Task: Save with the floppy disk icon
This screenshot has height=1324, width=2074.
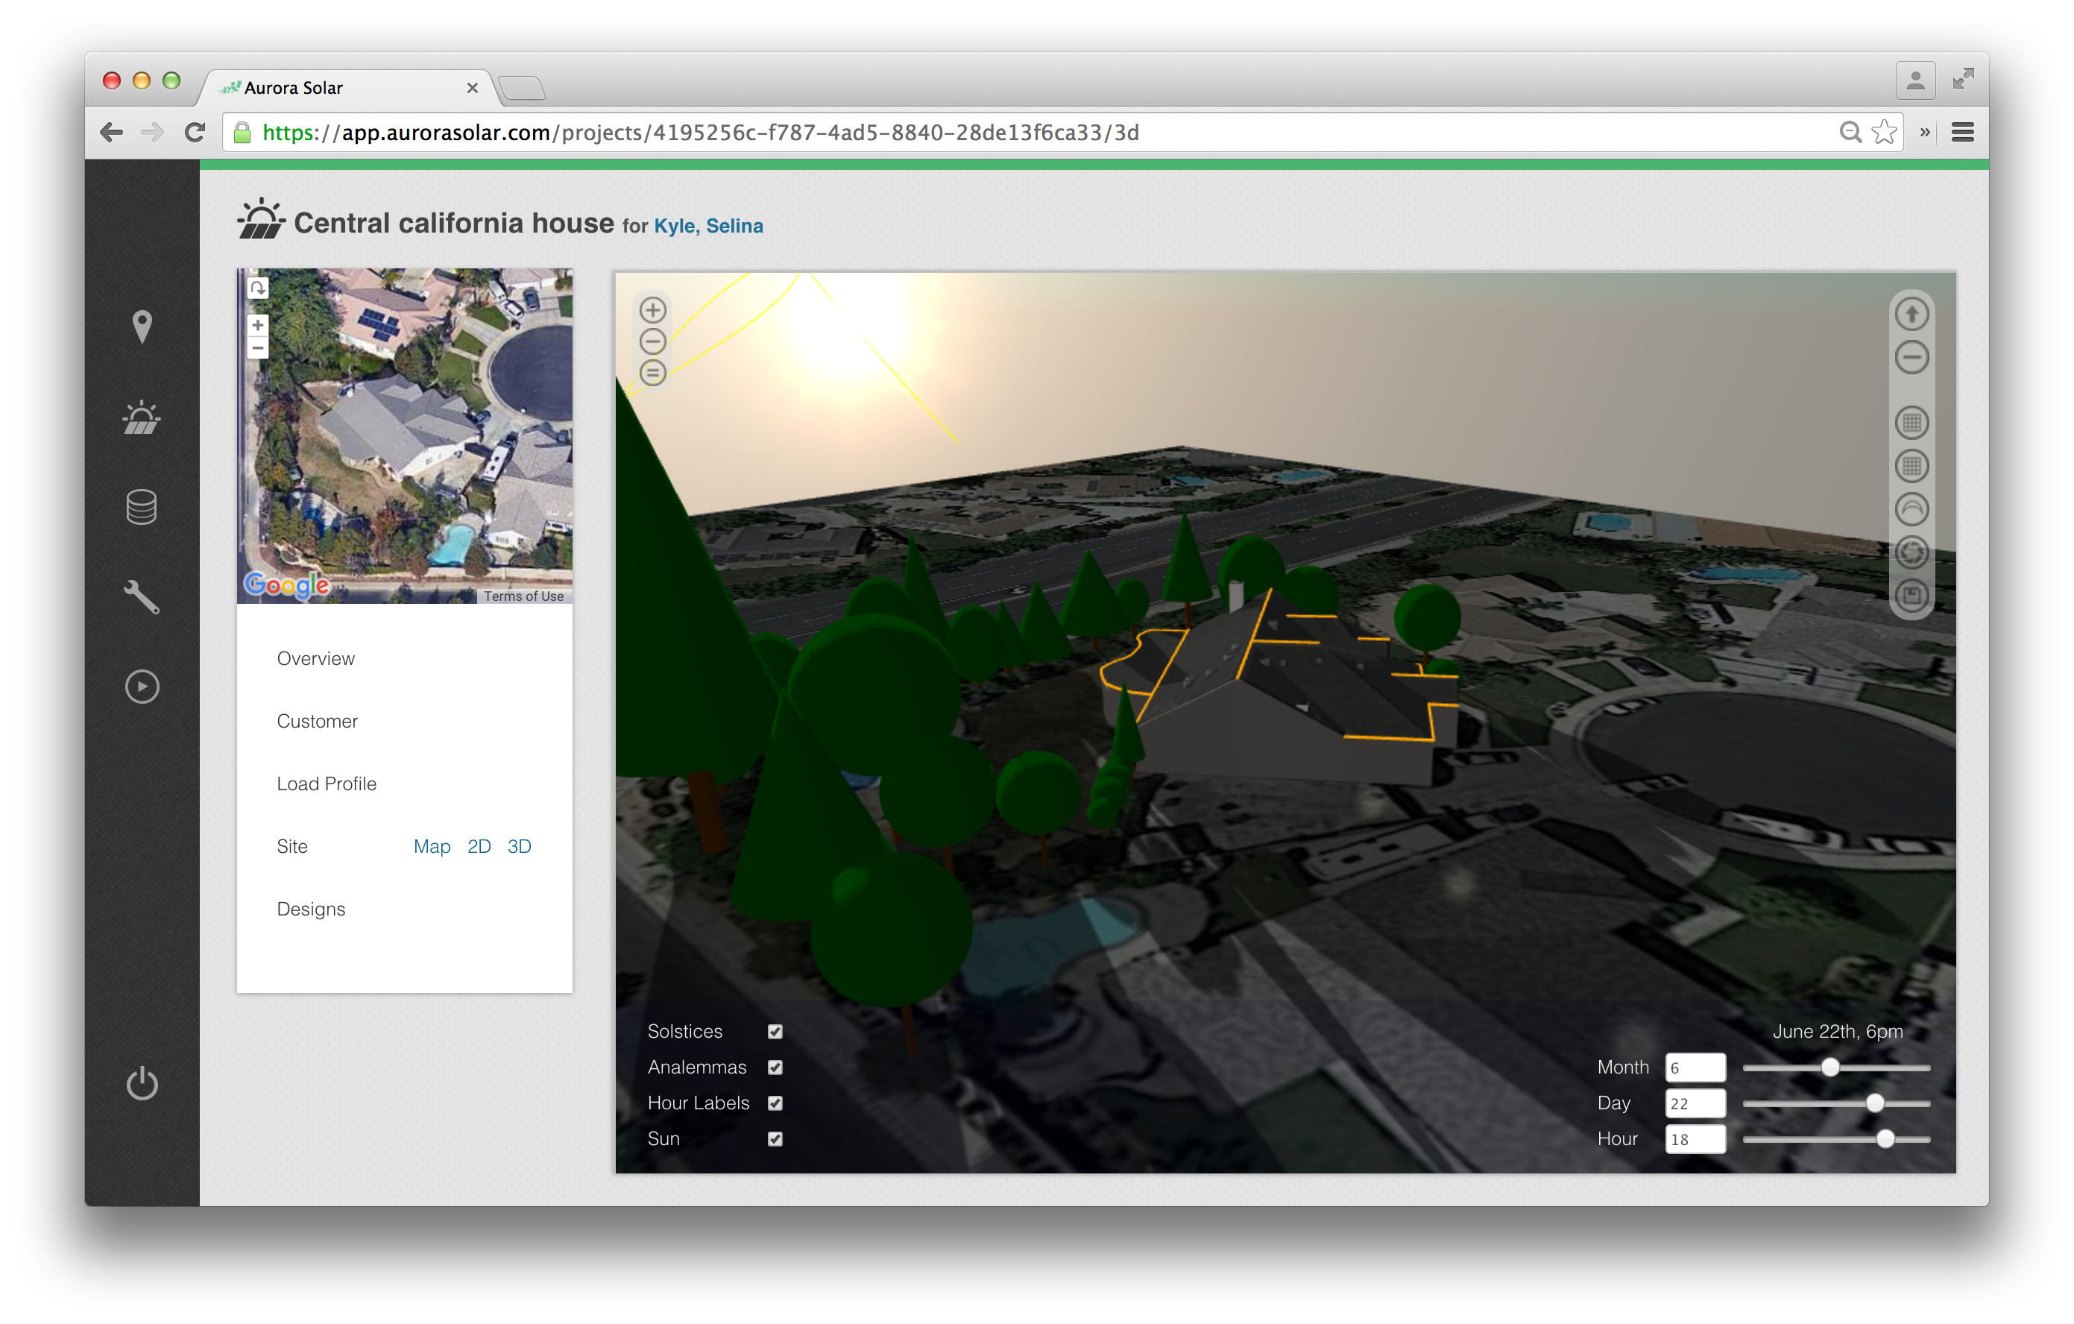Action: (1911, 595)
